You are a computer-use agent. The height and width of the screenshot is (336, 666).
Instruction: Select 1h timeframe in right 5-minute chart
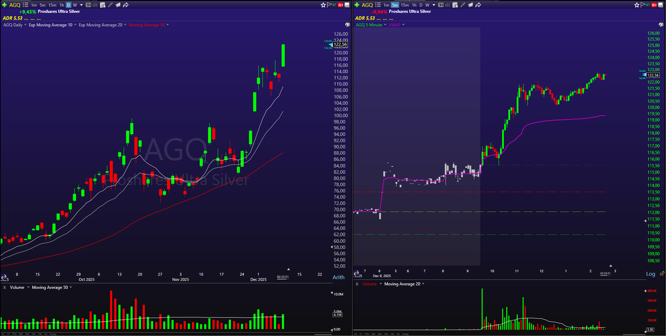[x=414, y=5]
